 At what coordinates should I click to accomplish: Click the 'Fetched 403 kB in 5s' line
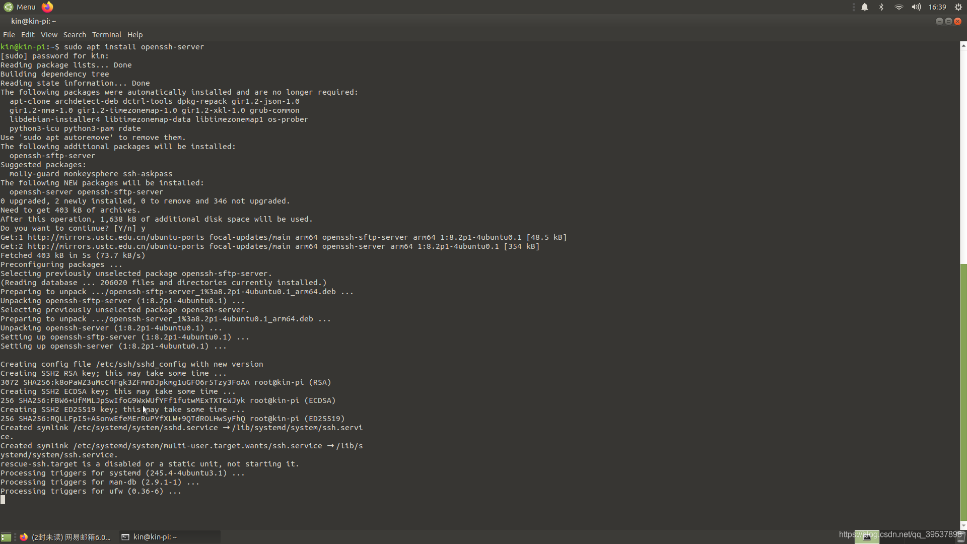click(x=73, y=255)
